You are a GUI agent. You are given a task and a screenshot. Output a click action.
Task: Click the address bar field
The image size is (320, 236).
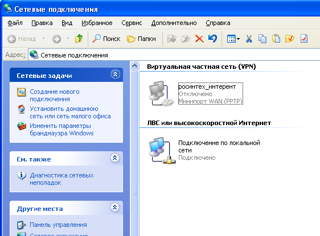pyautogui.click(x=174, y=55)
